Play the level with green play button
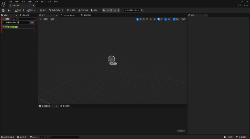 (104, 10)
